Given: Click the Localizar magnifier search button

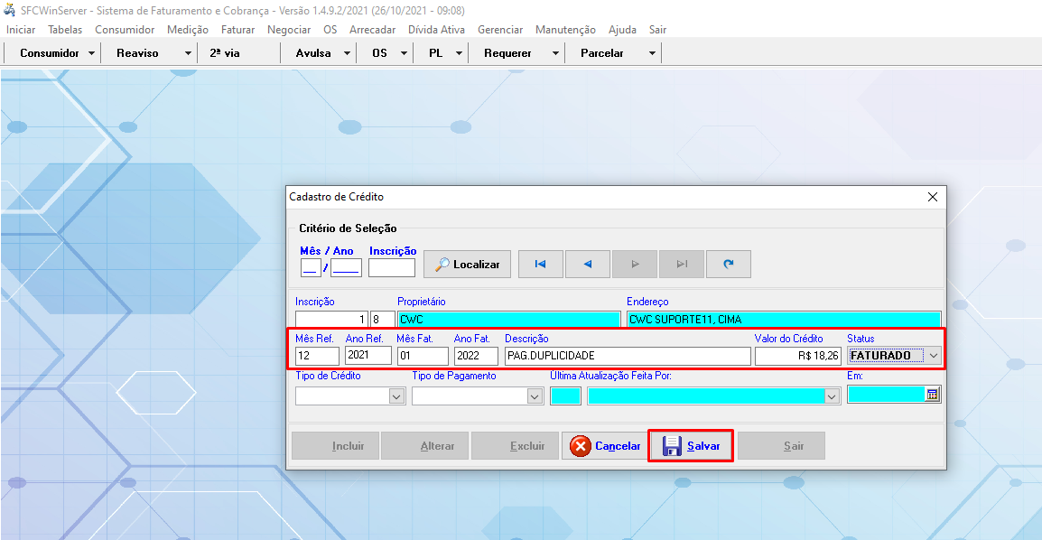Looking at the screenshot, I should [x=467, y=264].
